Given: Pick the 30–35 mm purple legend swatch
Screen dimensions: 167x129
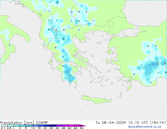Looking at the screenshot, I should [x=59, y=126].
